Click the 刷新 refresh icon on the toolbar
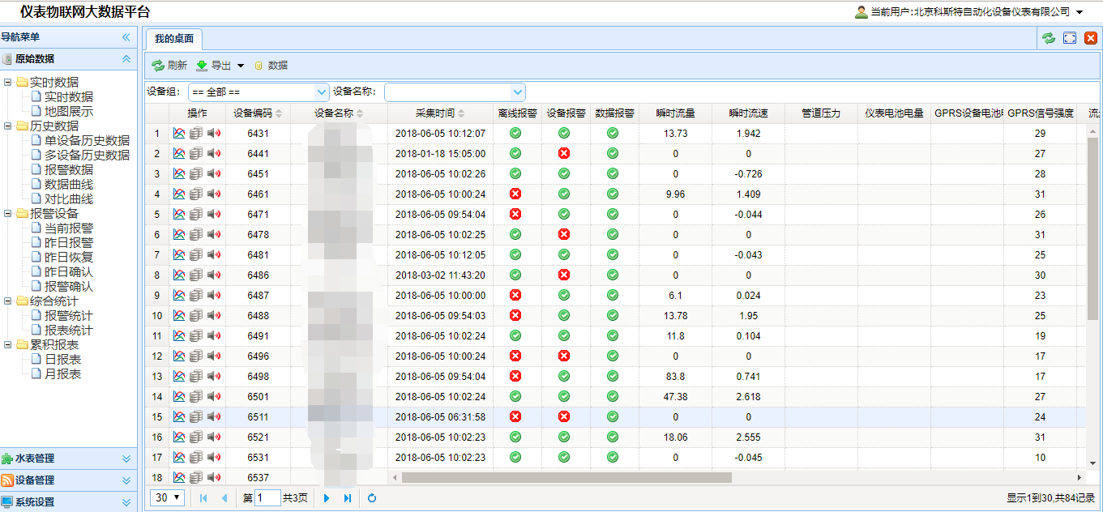Screen dimensions: 1103x512 click(x=157, y=66)
